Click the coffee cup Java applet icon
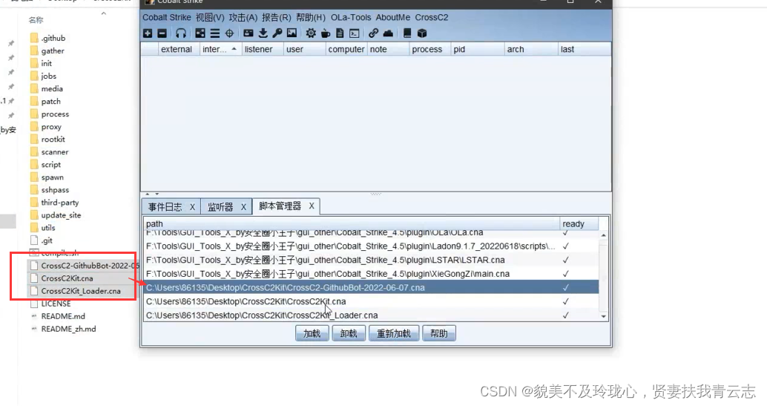This screenshot has height=406, width=767. pos(326,33)
